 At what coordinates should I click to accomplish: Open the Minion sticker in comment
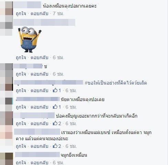(x=30, y=40)
